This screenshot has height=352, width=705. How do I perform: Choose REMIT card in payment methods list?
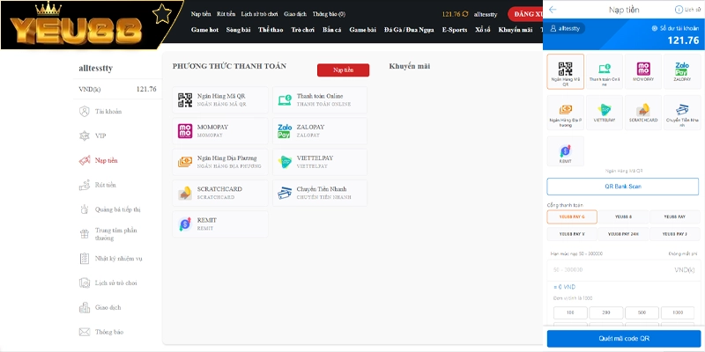[220, 224]
